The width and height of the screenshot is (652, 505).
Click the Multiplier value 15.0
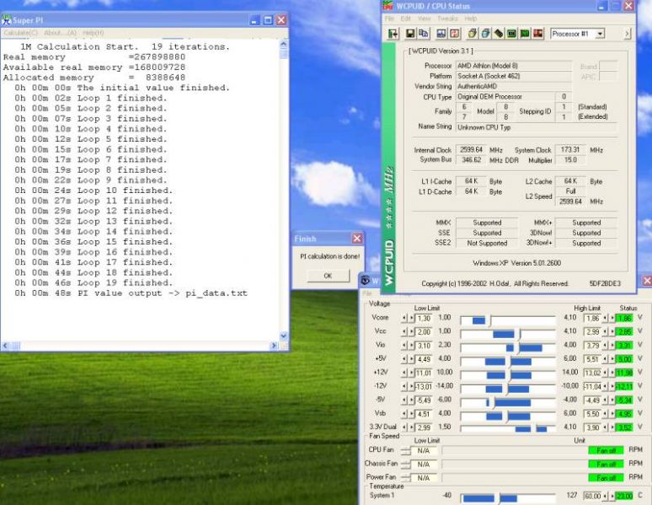(570, 160)
